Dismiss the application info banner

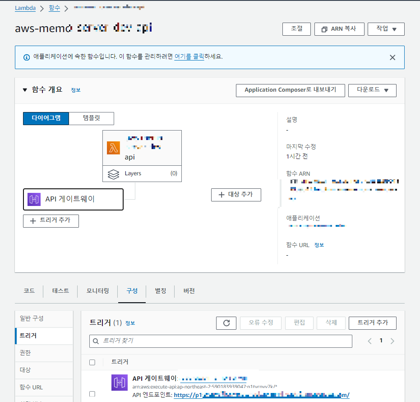[392, 57]
